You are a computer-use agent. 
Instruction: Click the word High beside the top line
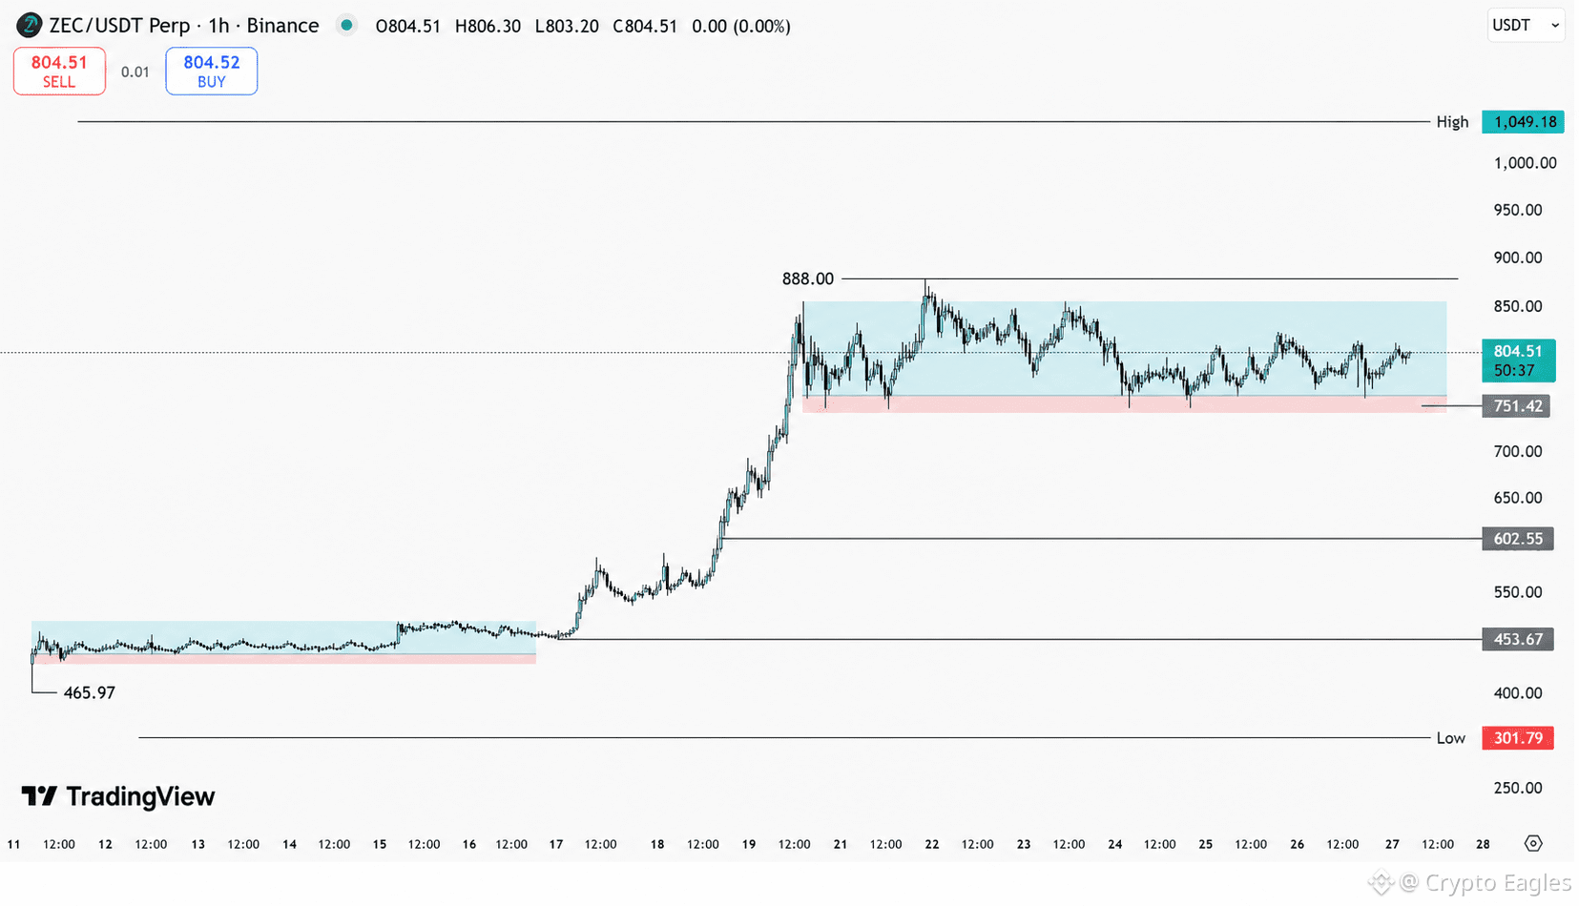[1452, 122]
